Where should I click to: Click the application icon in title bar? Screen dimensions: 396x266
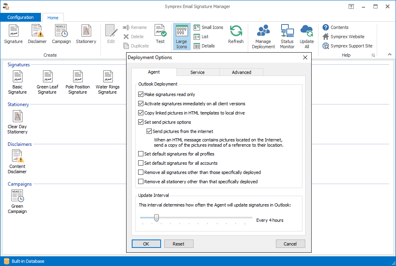point(6,6)
